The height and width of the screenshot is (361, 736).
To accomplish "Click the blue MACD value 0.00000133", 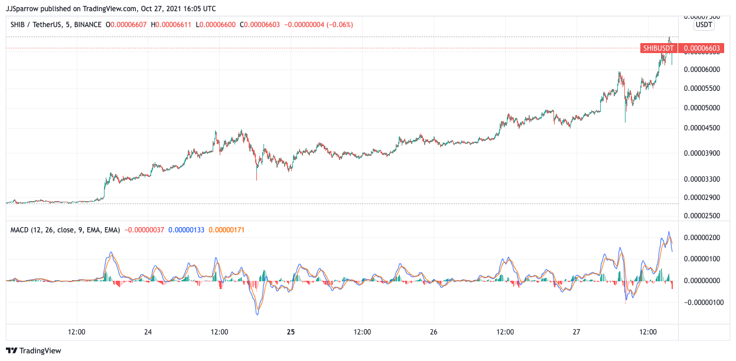I will (x=186, y=229).
